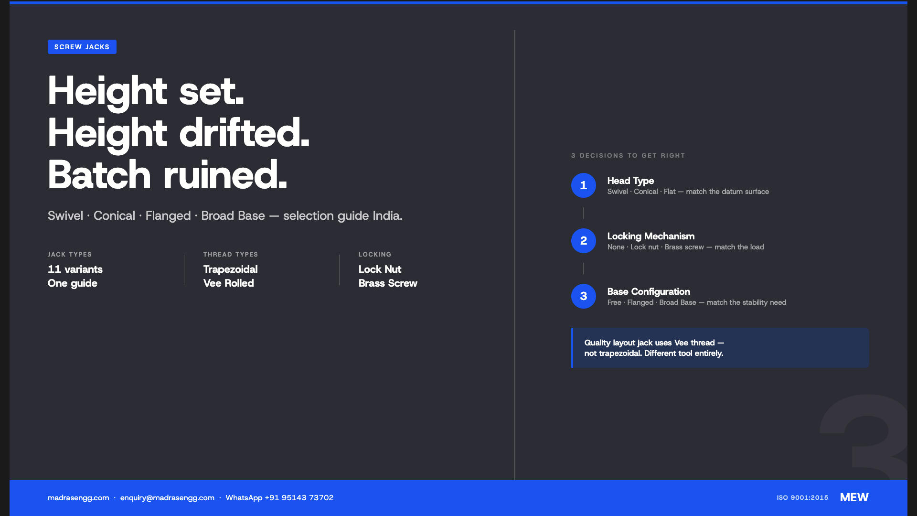Click the '11 variants One guide' stat

tap(75, 276)
